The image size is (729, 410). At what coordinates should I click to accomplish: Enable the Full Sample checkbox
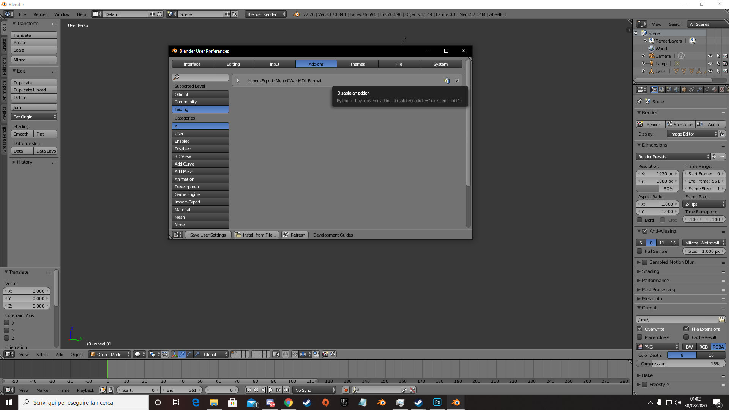point(640,251)
